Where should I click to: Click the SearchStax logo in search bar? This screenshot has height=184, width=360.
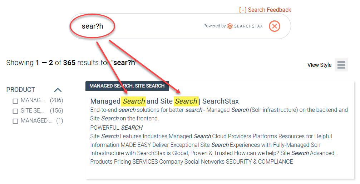tap(245, 26)
